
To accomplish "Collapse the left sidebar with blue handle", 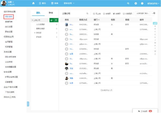I will click(x=28, y=104).
